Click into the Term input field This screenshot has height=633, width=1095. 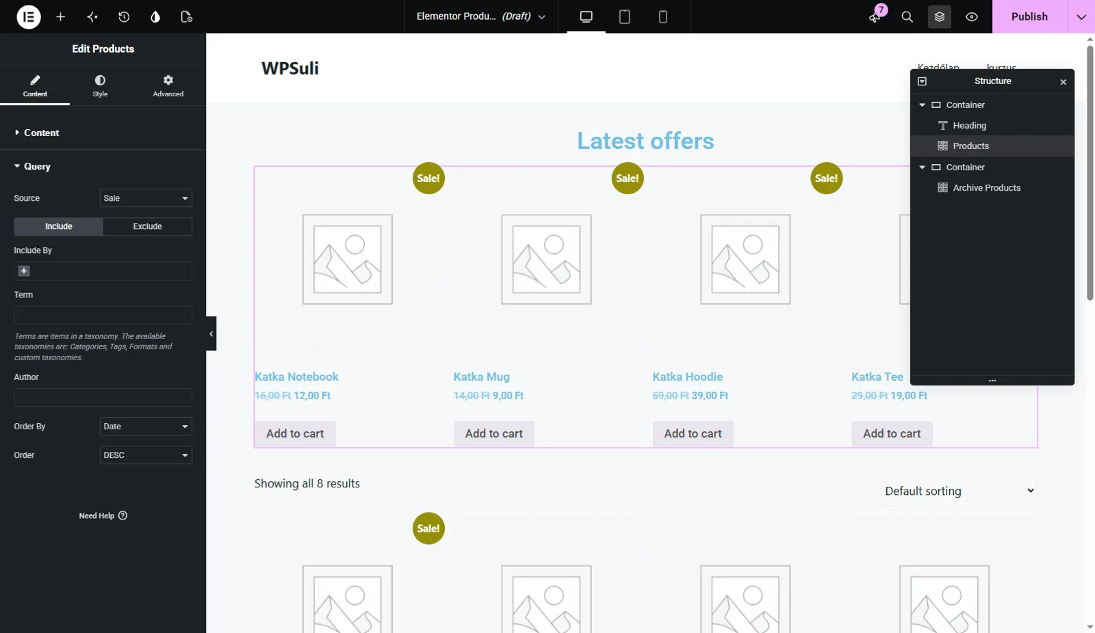tap(103, 315)
